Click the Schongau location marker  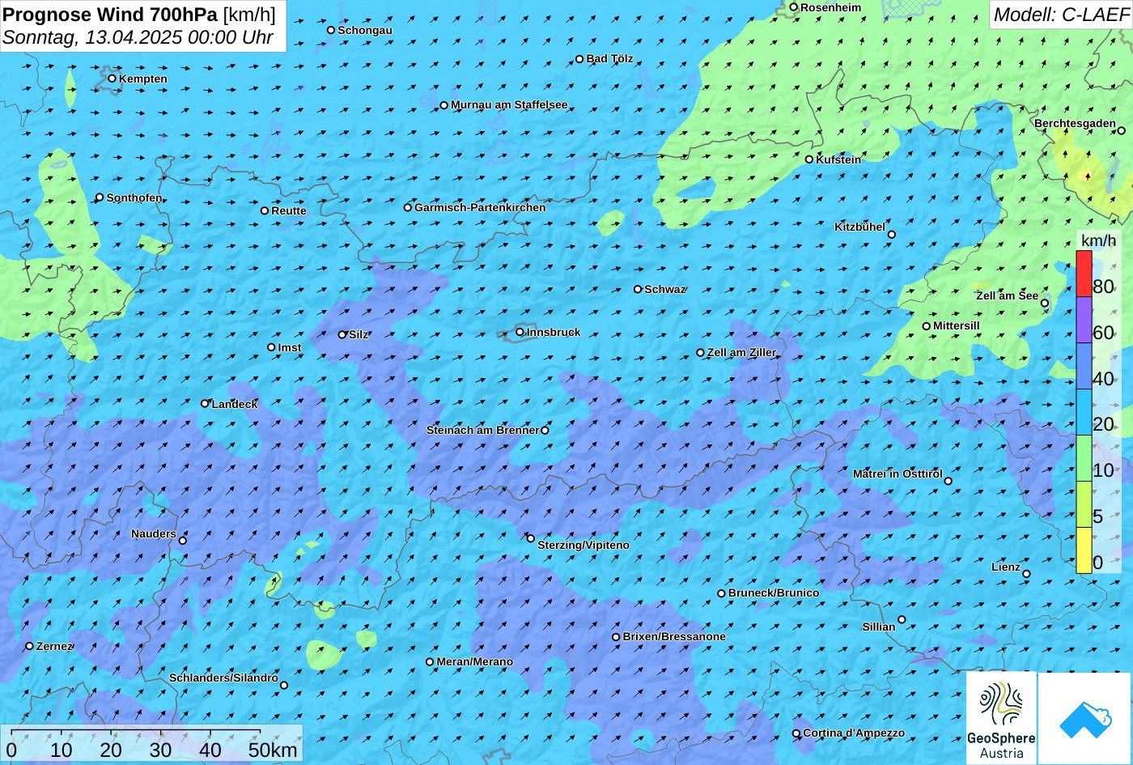coord(331,30)
